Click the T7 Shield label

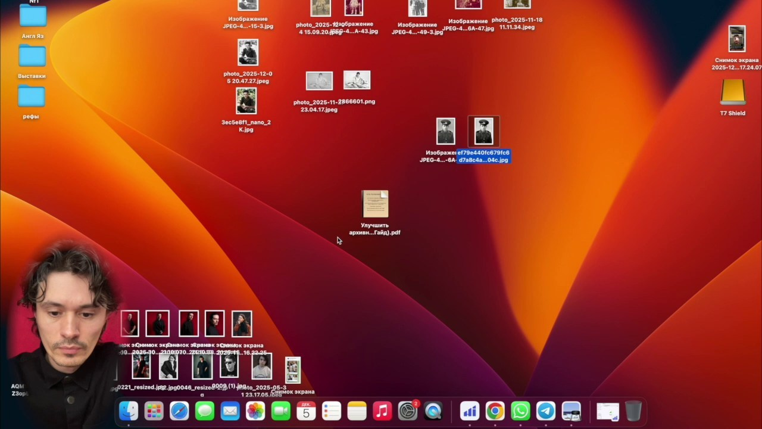pyautogui.click(x=733, y=113)
